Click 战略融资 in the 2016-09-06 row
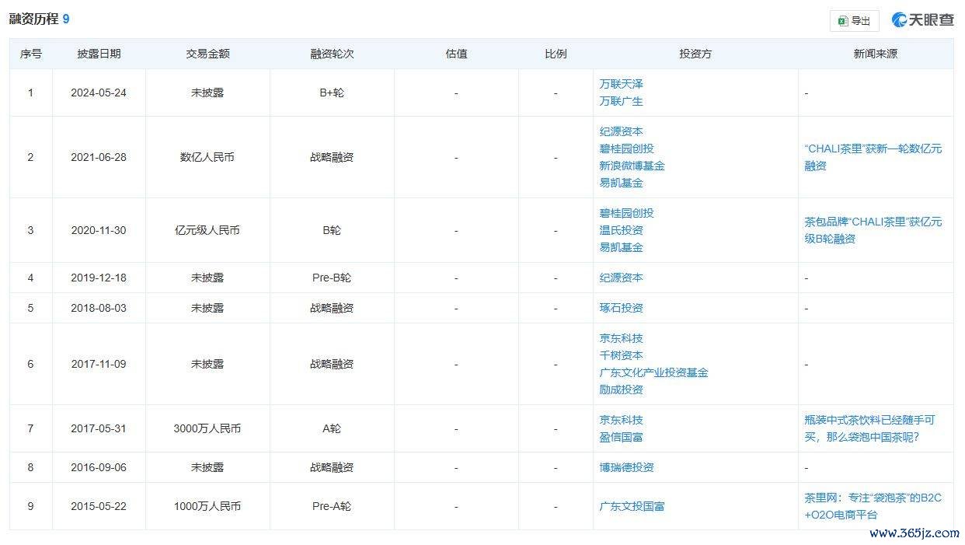965x545 pixels. pos(332,467)
